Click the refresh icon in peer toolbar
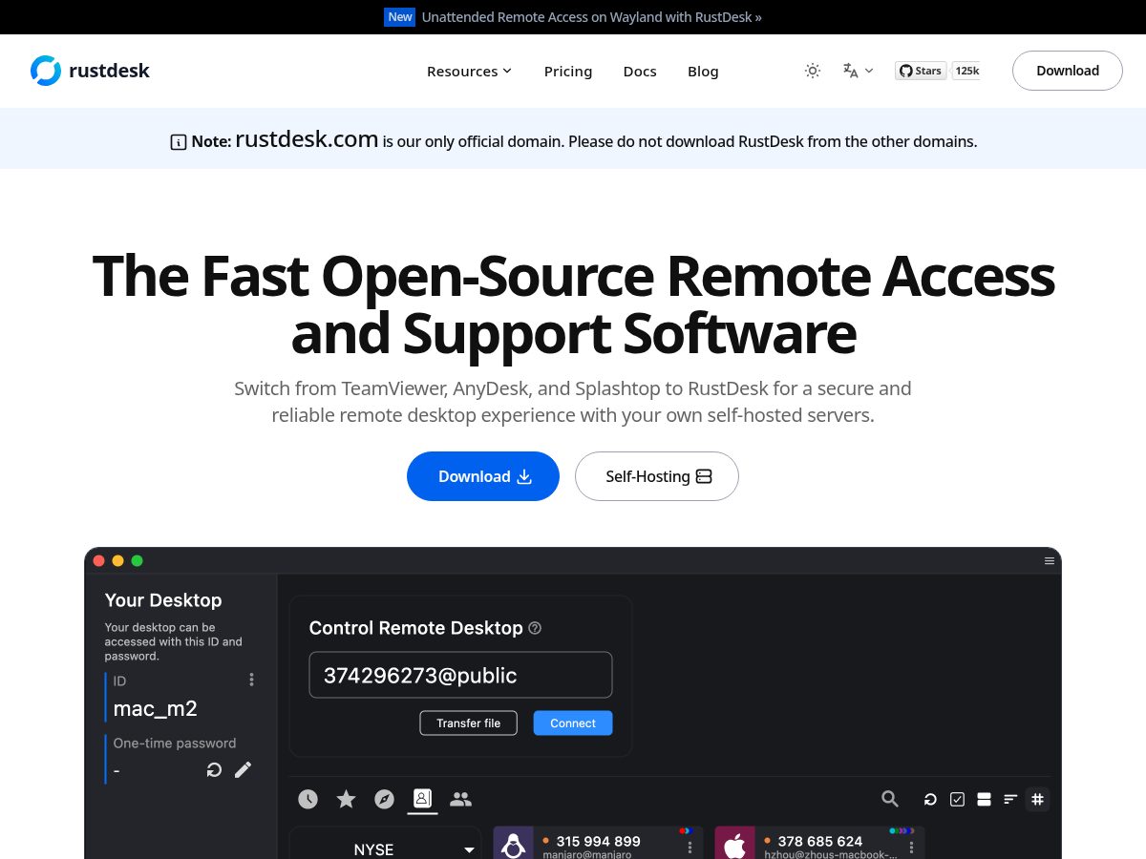Image resolution: width=1146 pixels, height=859 pixels. pyautogui.click(x=930, y=800)
